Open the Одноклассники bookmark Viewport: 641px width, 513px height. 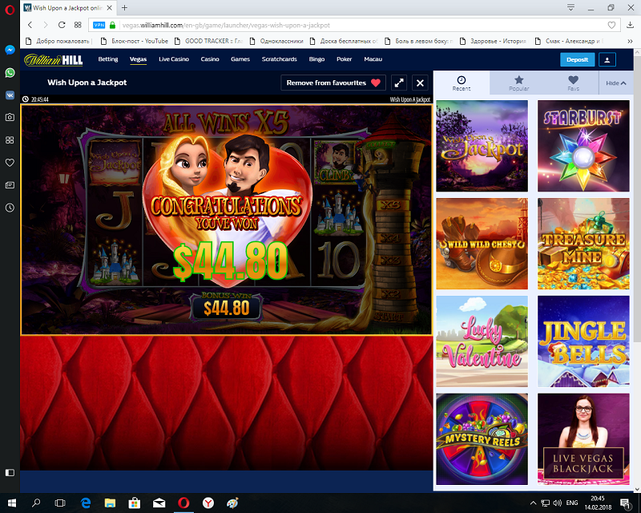276,41
